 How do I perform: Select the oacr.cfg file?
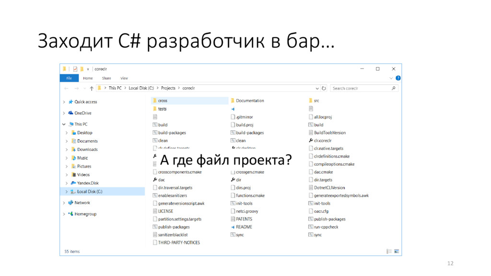321,211
